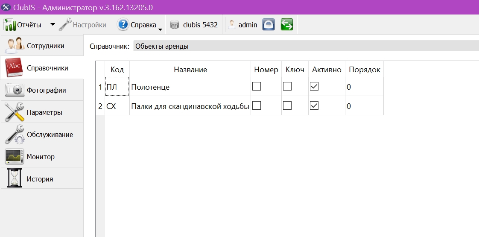
Task: Click the admin user label
Action: click(x=248, y=25)
